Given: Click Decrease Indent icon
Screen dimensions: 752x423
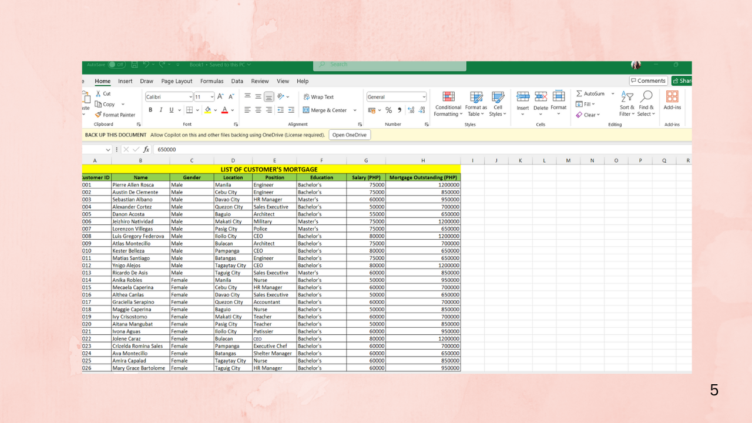Looking at the screenshot, I should click(x=280, y=110).
